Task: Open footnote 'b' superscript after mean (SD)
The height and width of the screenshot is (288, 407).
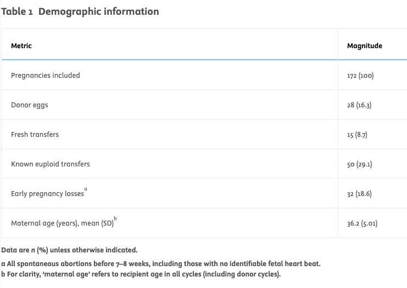Action: (x=115, y=218)
